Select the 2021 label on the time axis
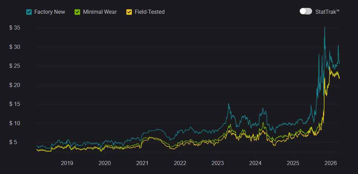The image size is (358, 174). pos(142,163)
